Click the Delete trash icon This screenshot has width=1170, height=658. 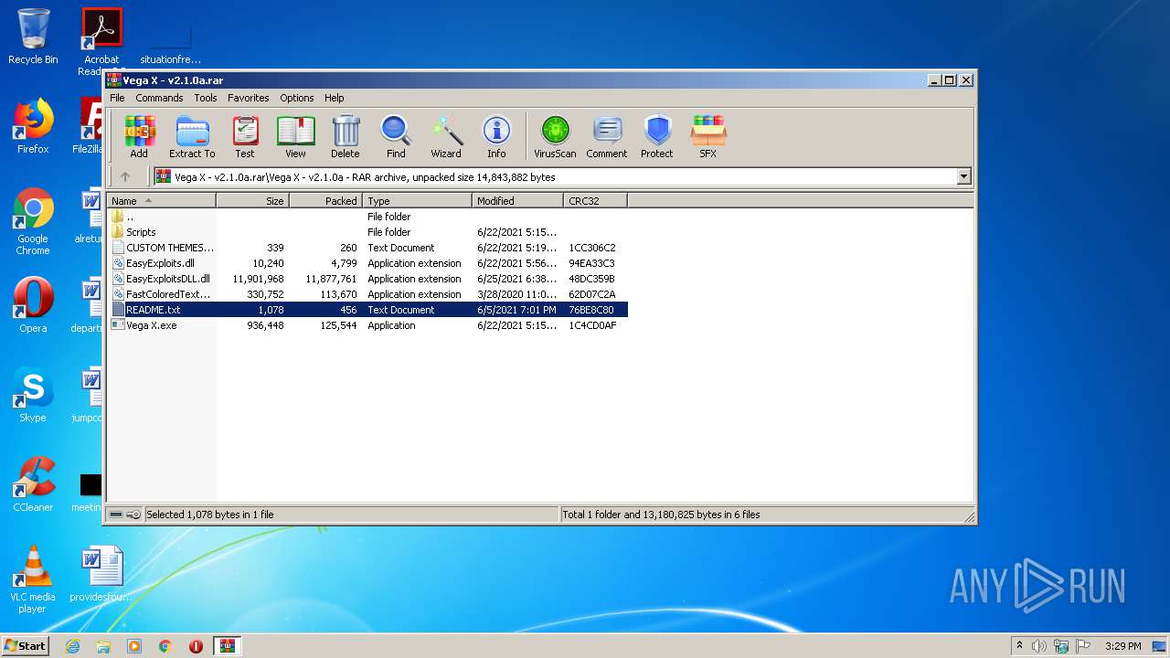pyautogui.click(x=346, y=136)
